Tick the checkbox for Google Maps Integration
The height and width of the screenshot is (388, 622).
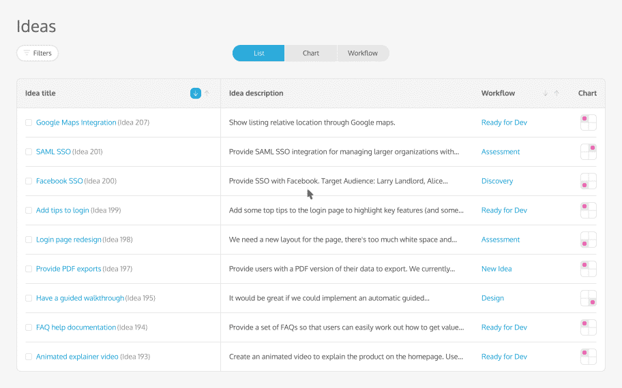coord(29,123)
